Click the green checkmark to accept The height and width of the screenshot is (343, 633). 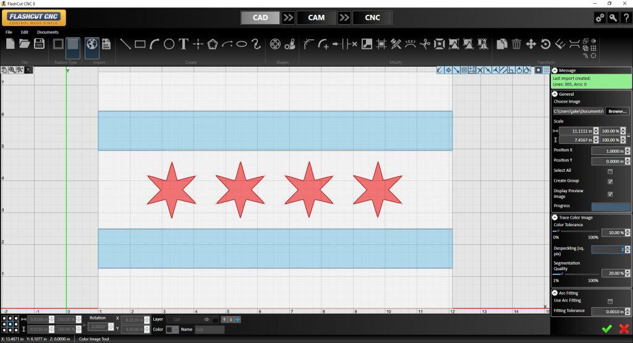606,329
